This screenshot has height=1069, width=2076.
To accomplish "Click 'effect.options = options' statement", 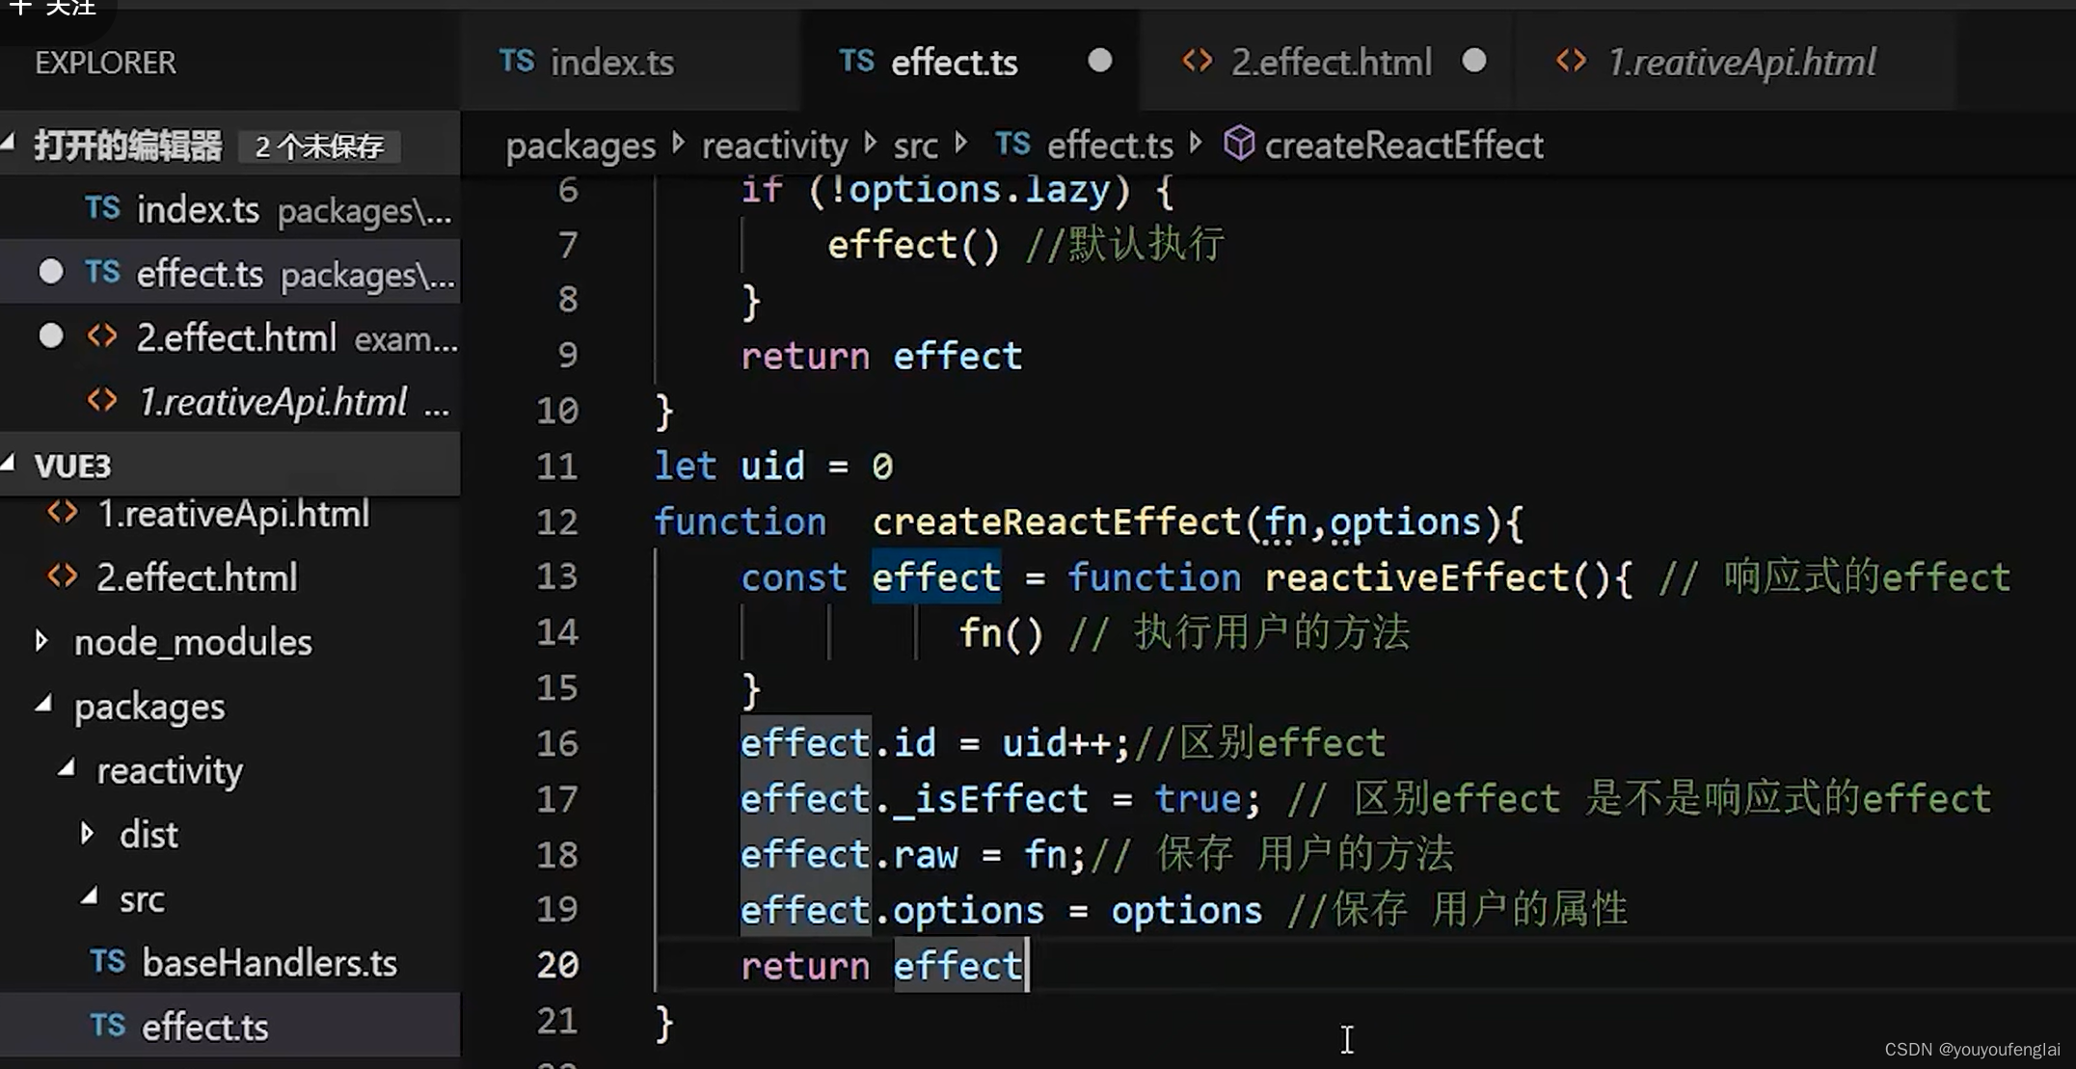I will pyautogui.click(x=1001, y=911).
